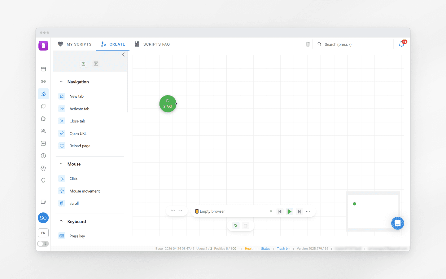Click the EN language button
This screenshot has width=446, height=279.
[x=43, y=233]
